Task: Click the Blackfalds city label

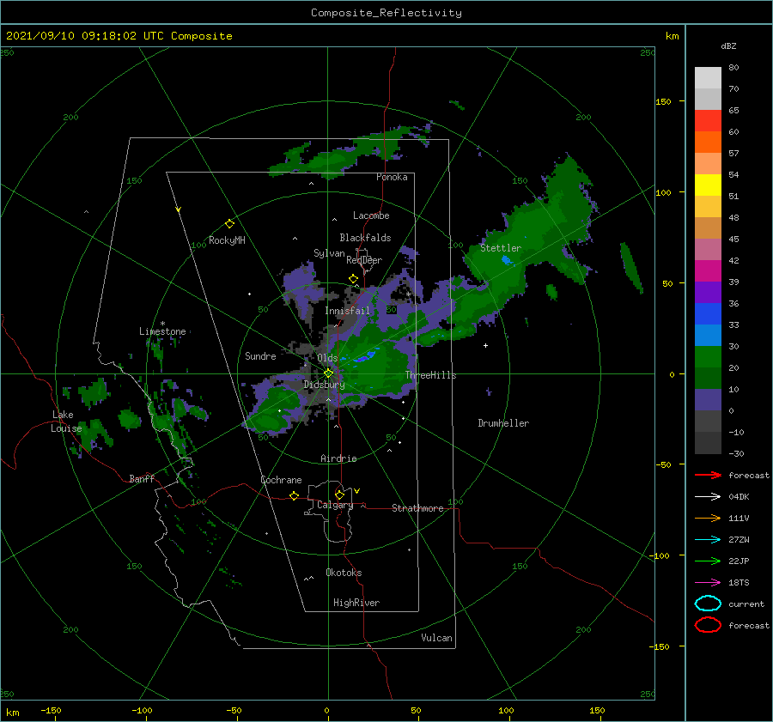Action: [x=365, y=238]
